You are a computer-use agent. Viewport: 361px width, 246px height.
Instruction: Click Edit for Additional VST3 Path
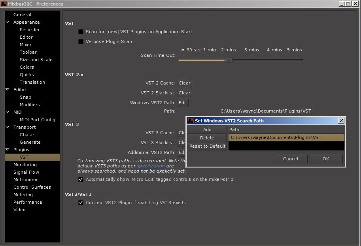pos(182,152)
